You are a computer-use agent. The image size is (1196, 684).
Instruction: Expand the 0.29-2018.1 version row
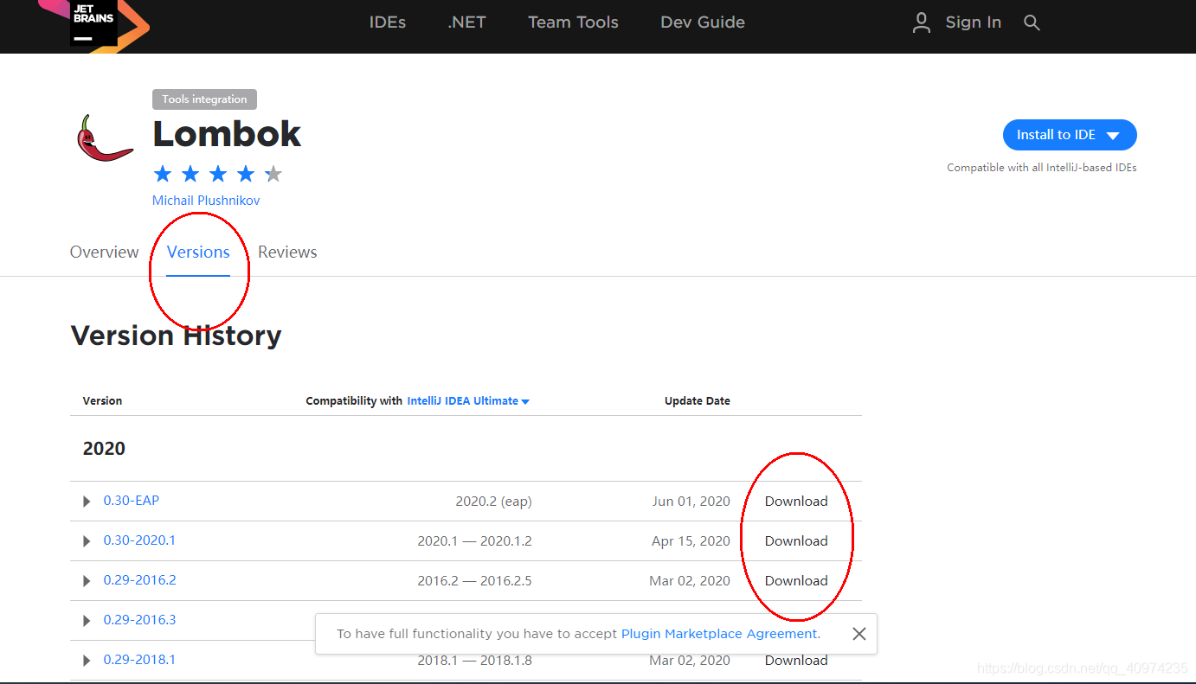point(87,661)
